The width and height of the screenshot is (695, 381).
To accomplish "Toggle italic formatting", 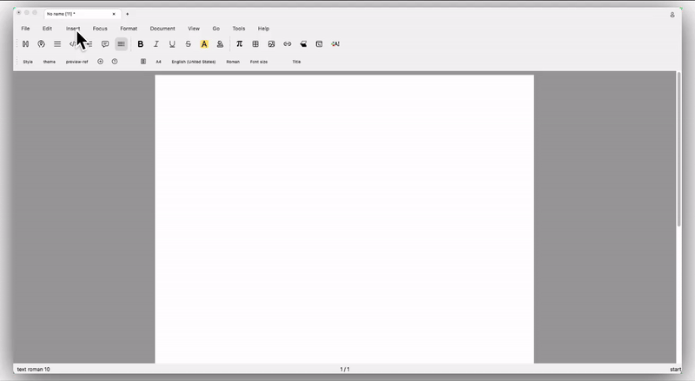I will click(x=156, y=44).
